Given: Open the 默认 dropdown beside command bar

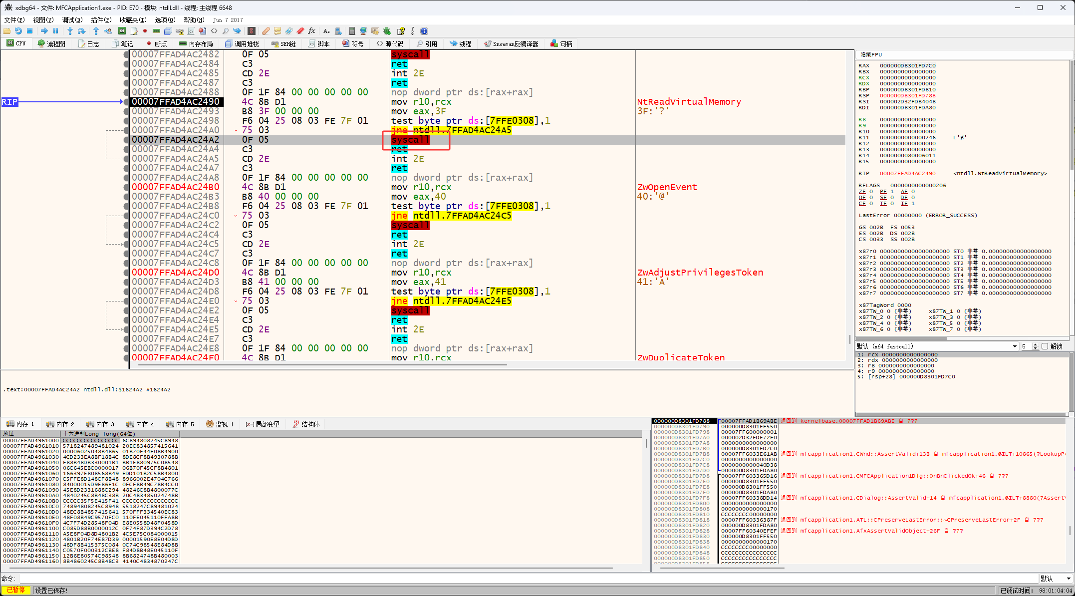Looking at the screenshot, I should pos(1056,578).
